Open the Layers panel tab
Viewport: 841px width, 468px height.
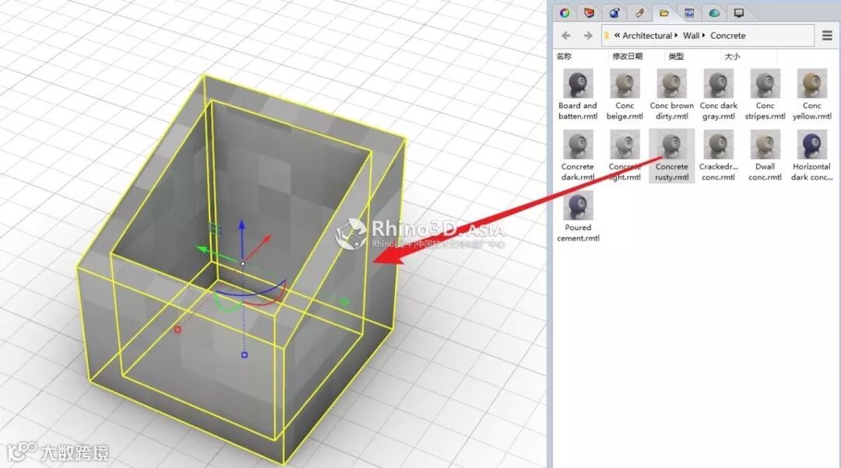click(x=589, y=13)
